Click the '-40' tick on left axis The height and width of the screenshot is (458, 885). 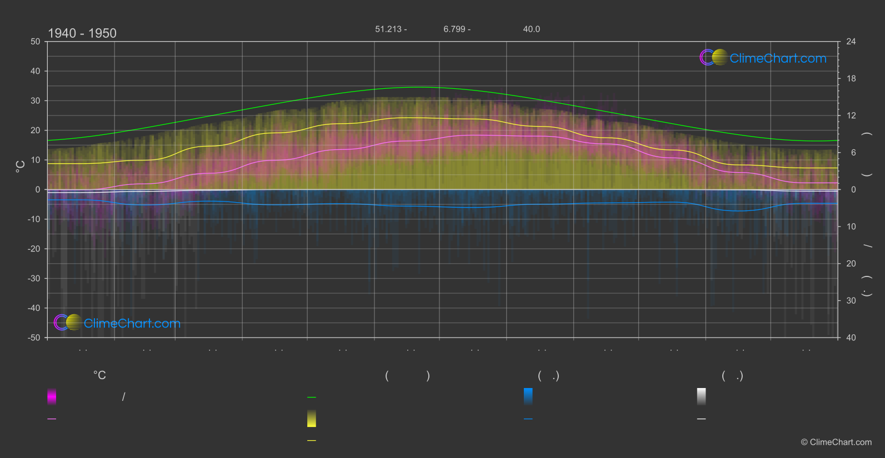[34, 308]
